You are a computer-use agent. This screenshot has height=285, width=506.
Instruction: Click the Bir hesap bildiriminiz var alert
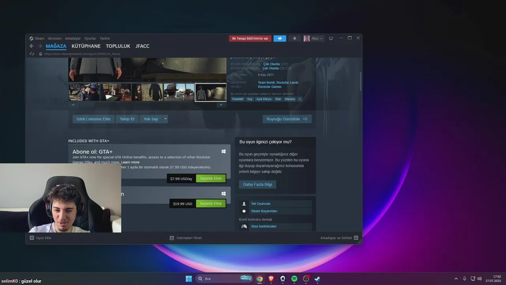(x=250, y=38)
